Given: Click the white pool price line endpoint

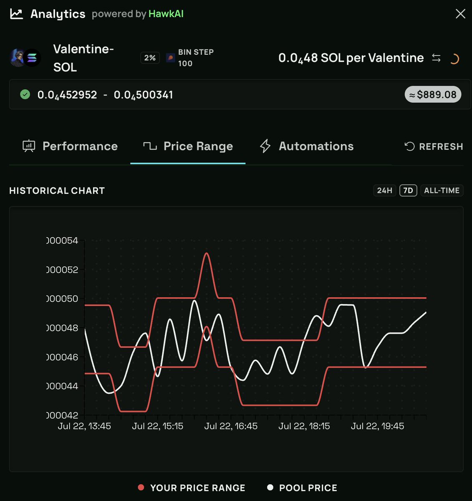Looking at the screenshot, I should tap(426, 312).
